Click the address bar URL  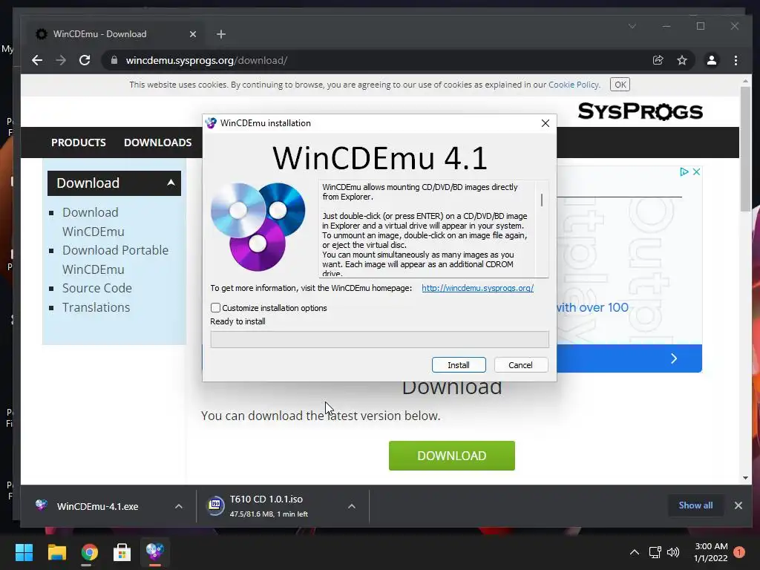click(x=206, y=60)
